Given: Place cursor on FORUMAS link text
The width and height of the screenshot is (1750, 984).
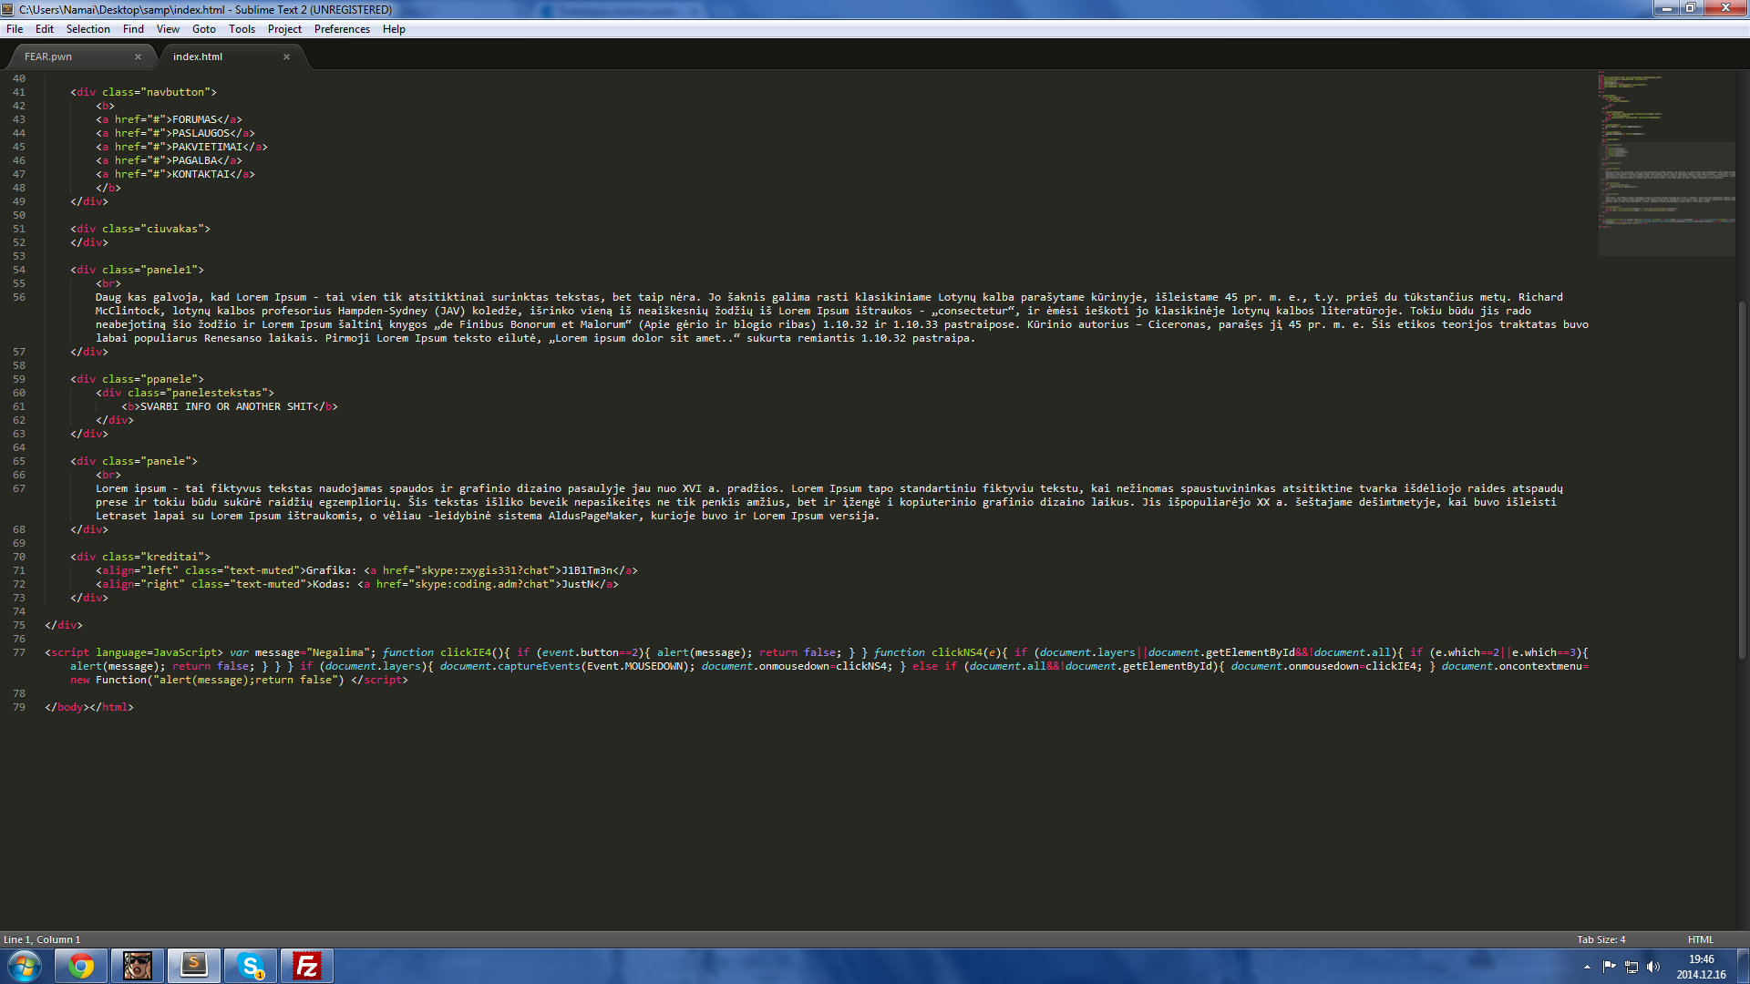Looking at the screenshot, I should tap(195, 119).
